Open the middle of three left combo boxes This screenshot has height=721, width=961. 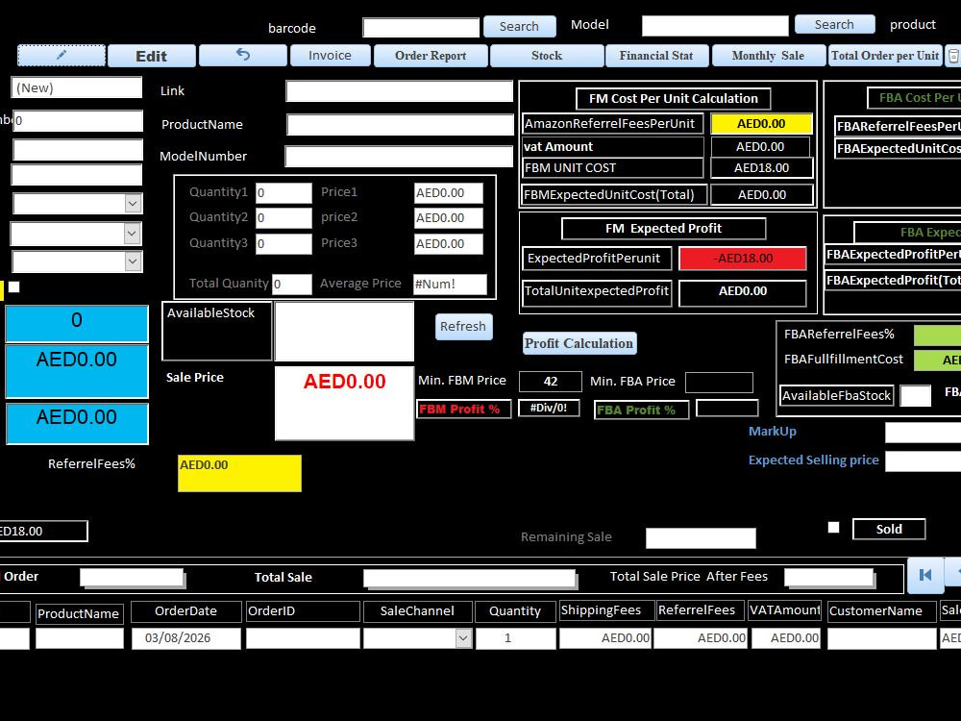pyautogui.click(x=132, y=233)
